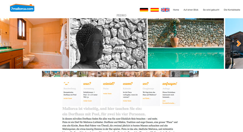Select the Buddha statue gallery photo

(108, 43)
